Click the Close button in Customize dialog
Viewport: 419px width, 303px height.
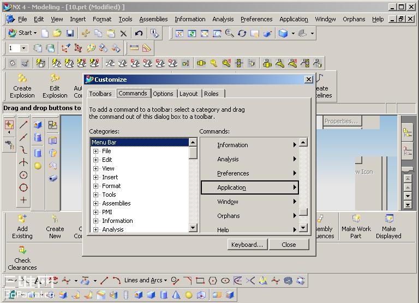(x=289, y=245)
